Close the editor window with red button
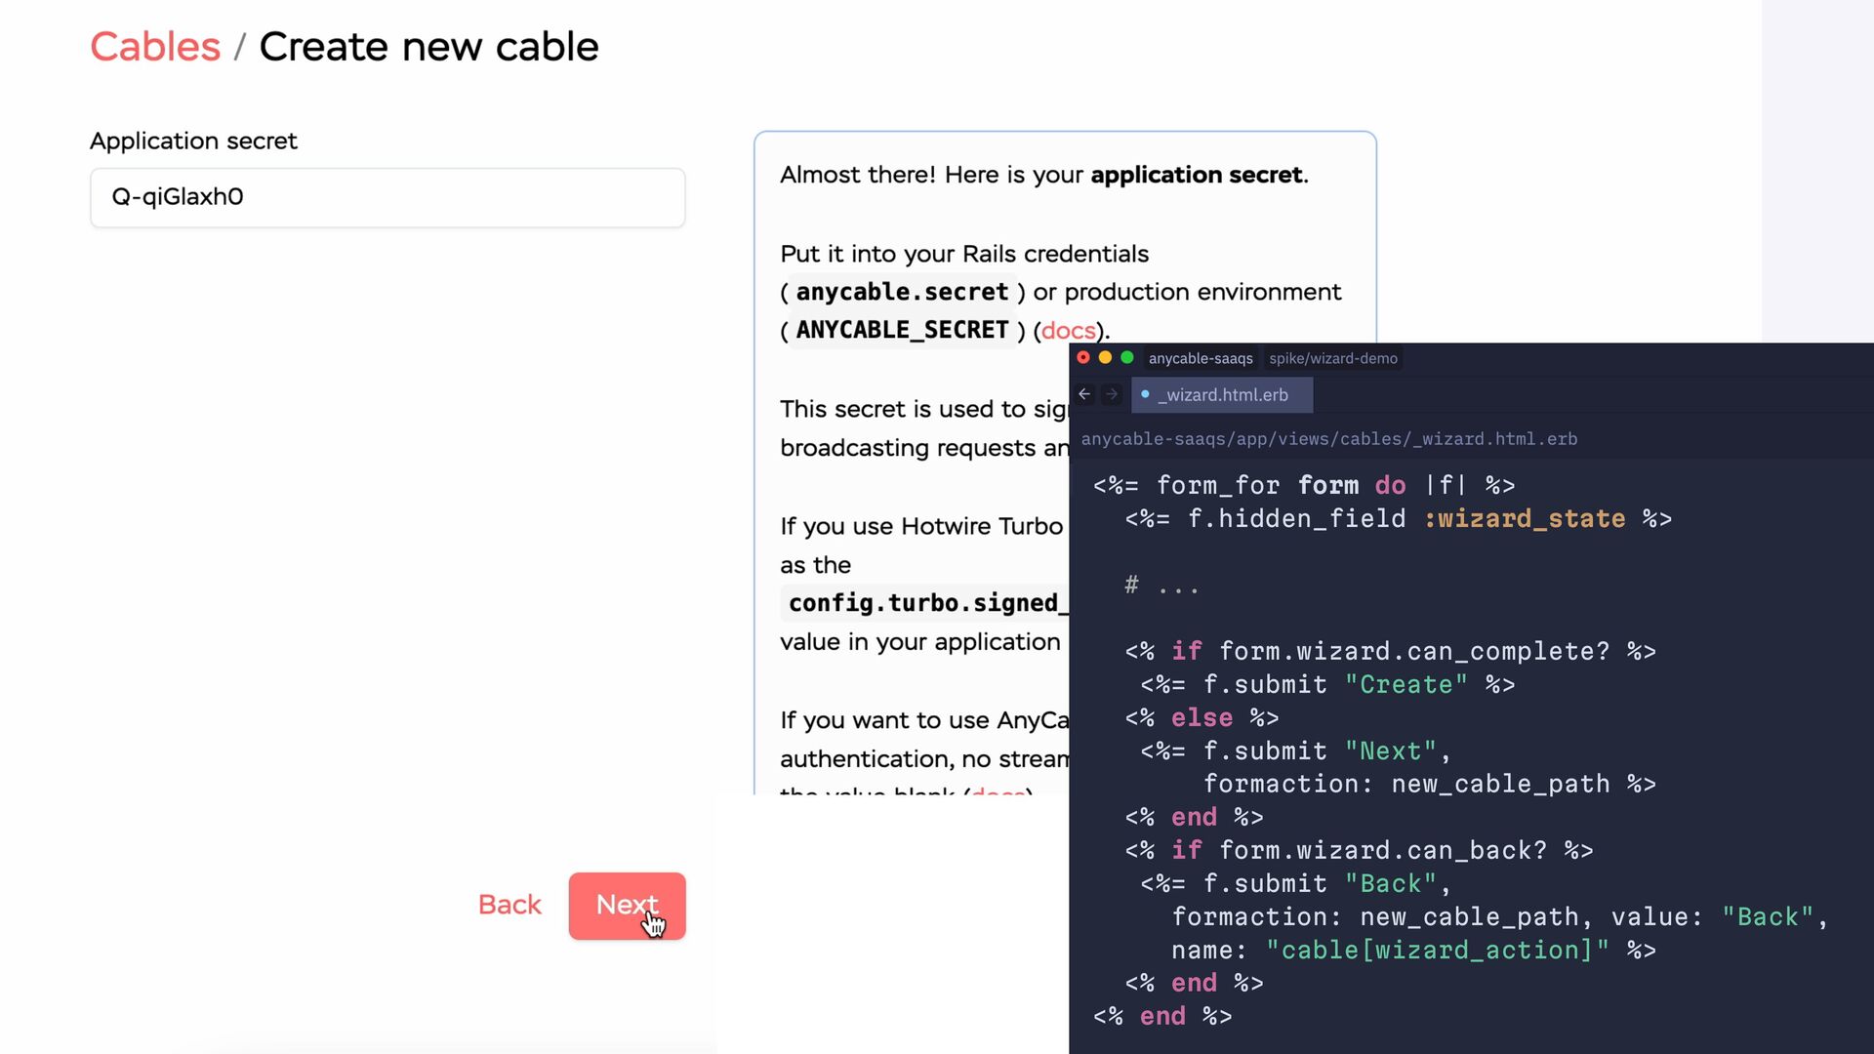The image size is (1874, 1054). [x=1083, y=358]
